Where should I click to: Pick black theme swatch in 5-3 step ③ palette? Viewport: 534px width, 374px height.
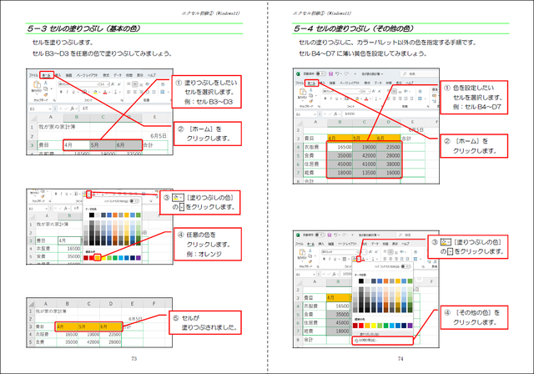[92, 215]
